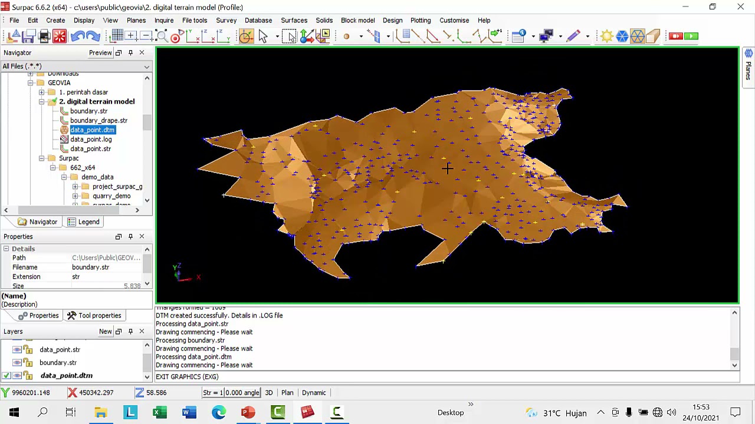The image size is (755, 424).
Task: Click the zoom in icon
Action: pos(131,37)
